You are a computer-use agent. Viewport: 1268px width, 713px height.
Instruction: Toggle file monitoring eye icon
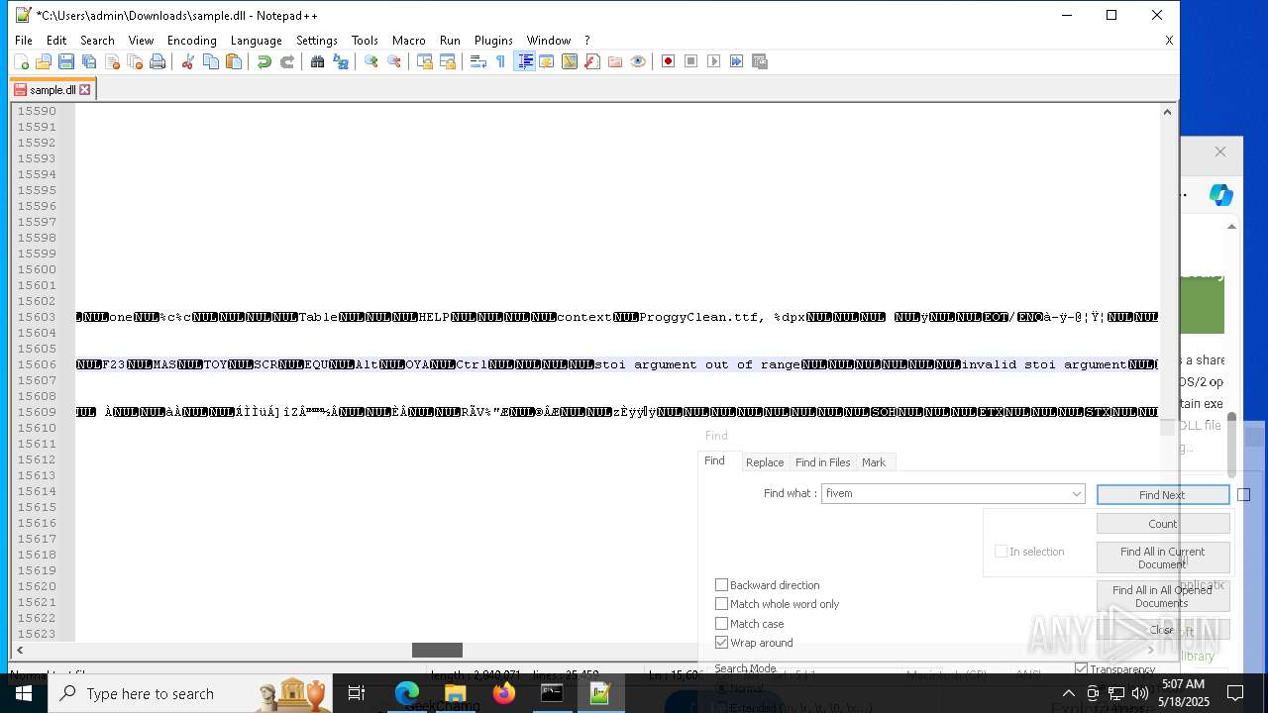click(638, 61)
